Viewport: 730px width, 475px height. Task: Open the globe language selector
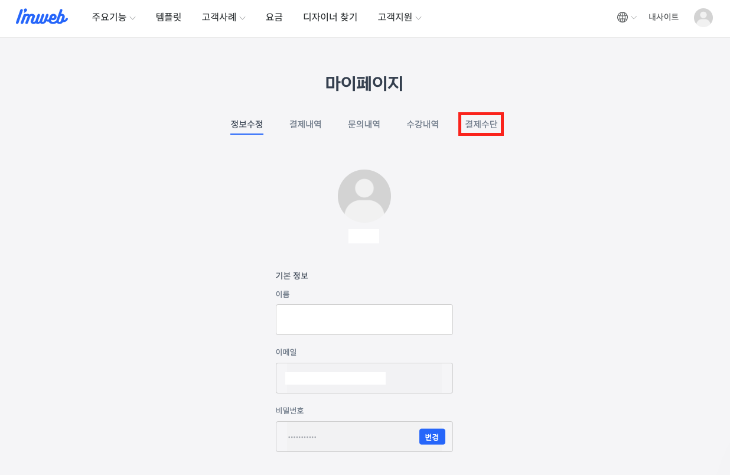point(626,17)
